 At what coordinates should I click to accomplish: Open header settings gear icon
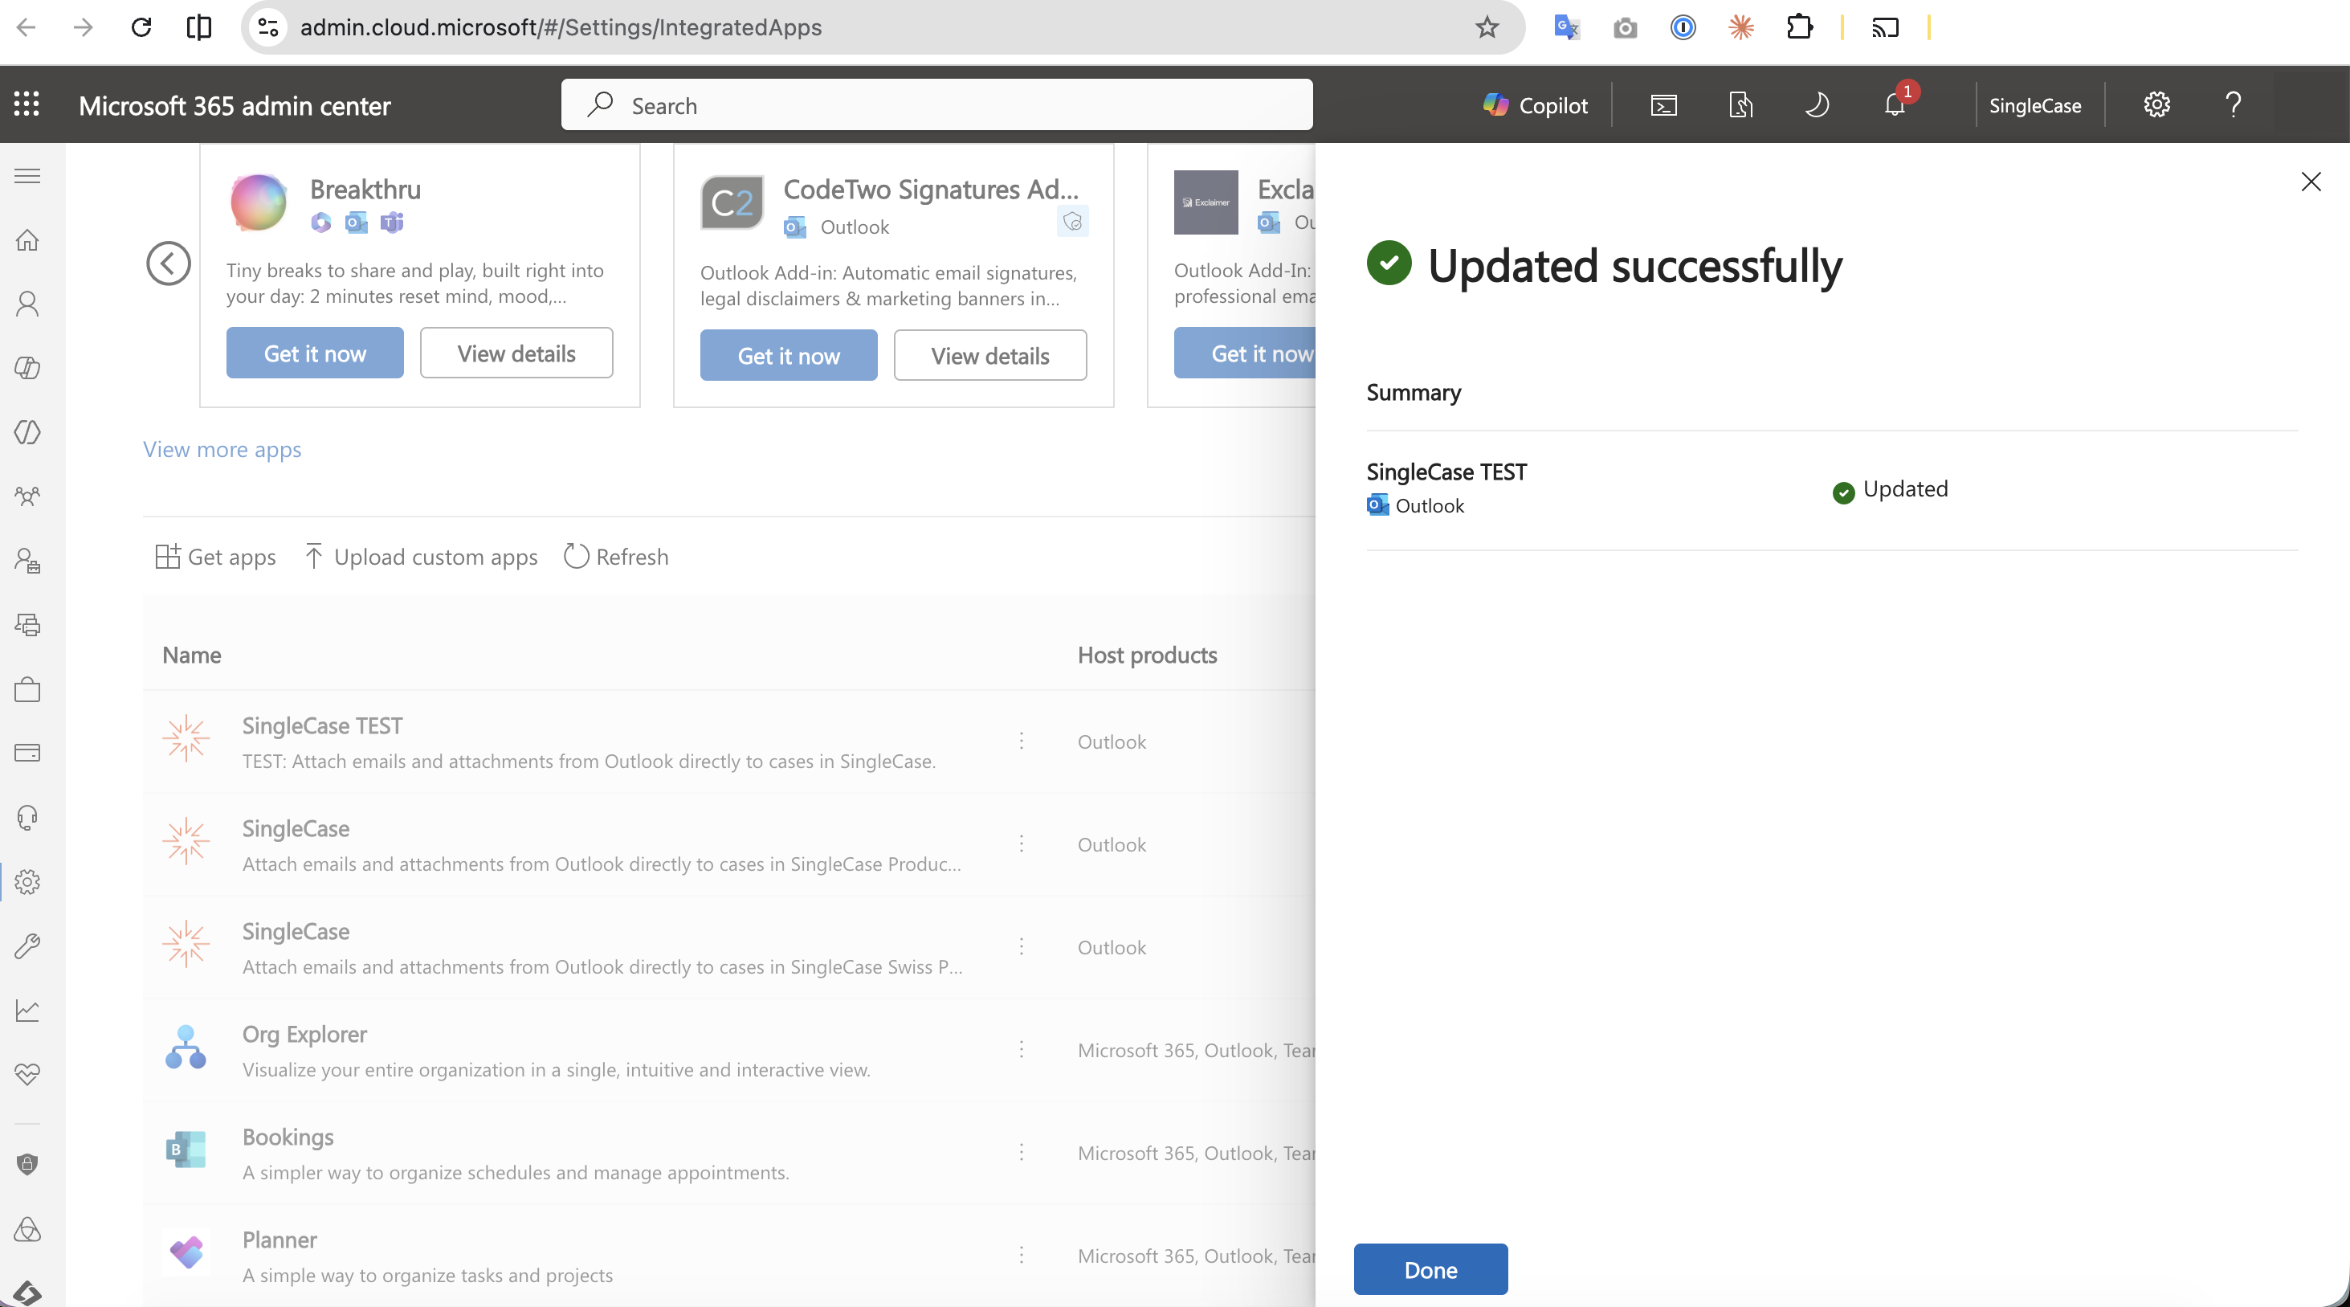[x=2156, y=105]
